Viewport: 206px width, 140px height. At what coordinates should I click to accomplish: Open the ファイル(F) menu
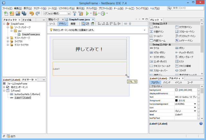[x=7, y=8]
